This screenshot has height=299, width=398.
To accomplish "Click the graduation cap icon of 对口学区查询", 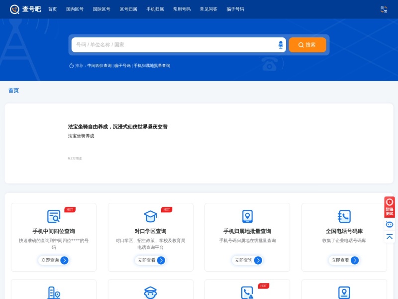I will (x=151, y=216).
